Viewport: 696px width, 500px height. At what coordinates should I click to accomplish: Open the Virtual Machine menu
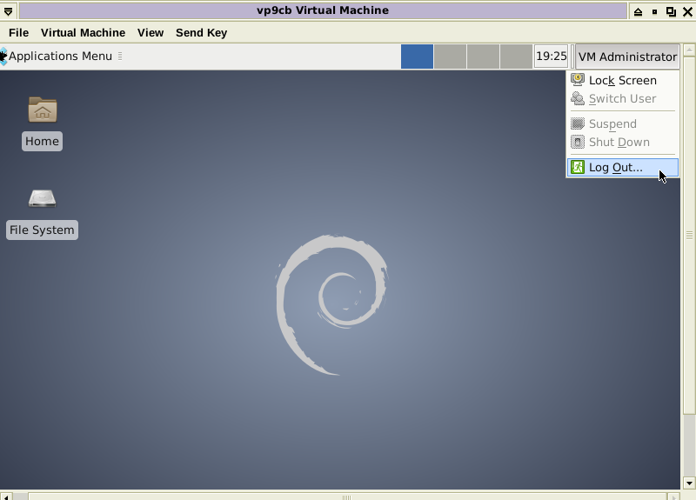[83, 33]
